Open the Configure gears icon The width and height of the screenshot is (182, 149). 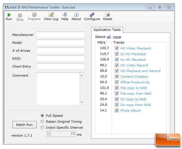(92, 15)
